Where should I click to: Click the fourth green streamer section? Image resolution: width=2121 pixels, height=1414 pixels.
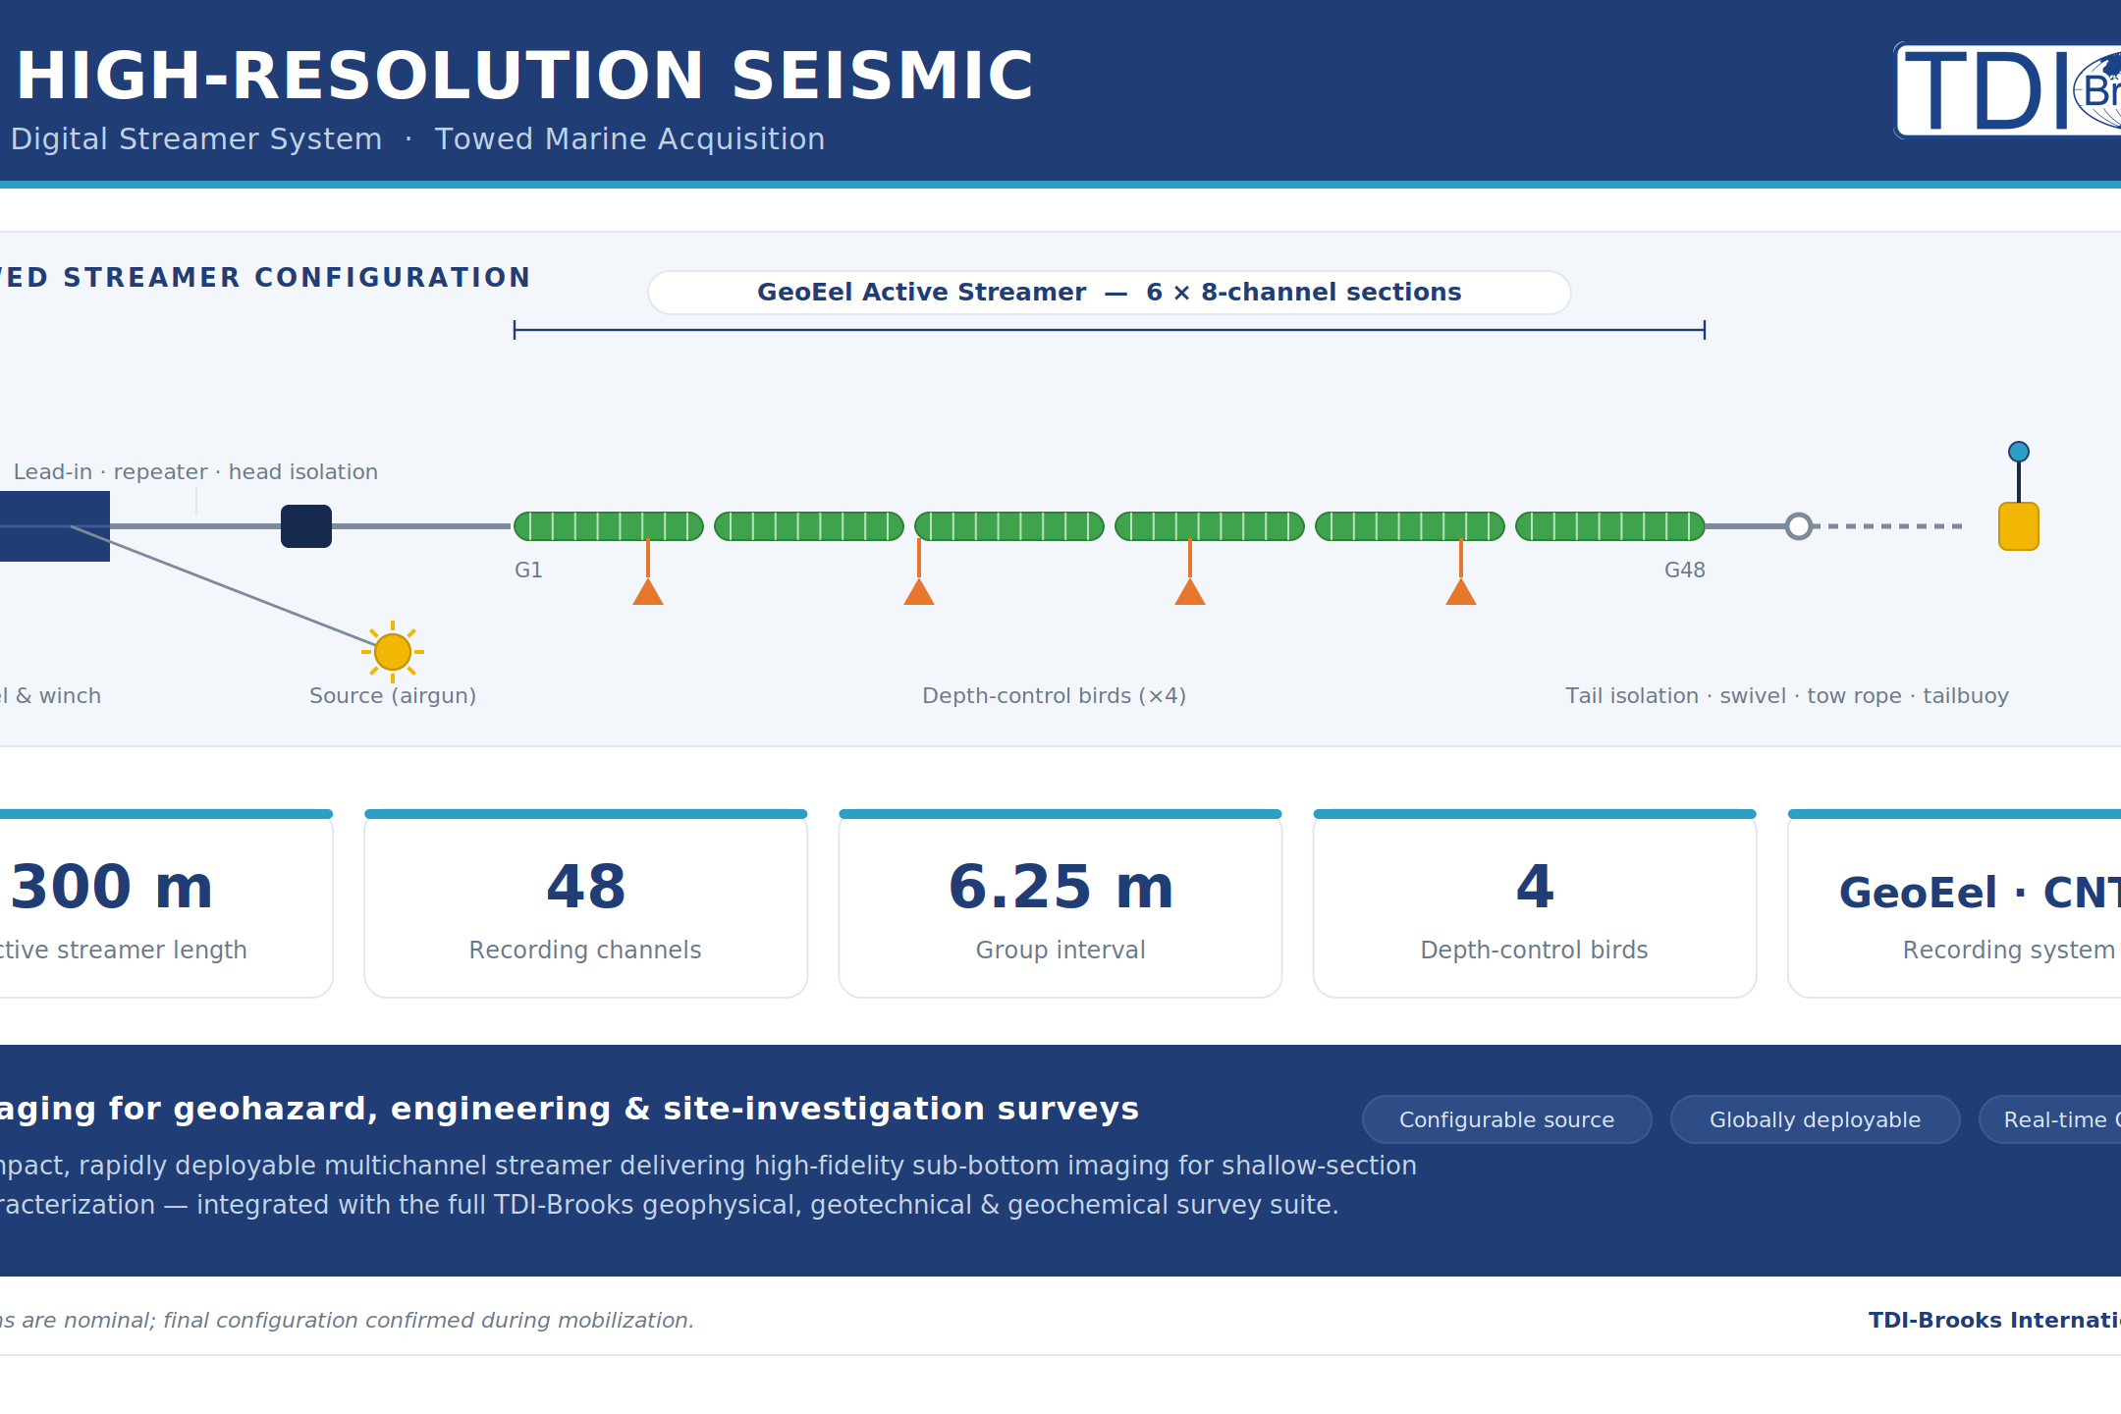tap(1210, 526)
